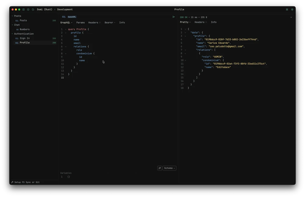This screenshot has height=197, width=305.
Task: Open the Bearer auth dropdown
Action: [110, 23]
